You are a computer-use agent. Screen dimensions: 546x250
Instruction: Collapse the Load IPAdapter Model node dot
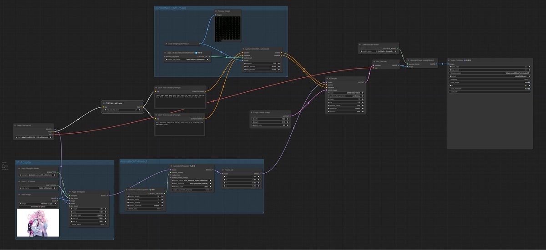point(19,168)
